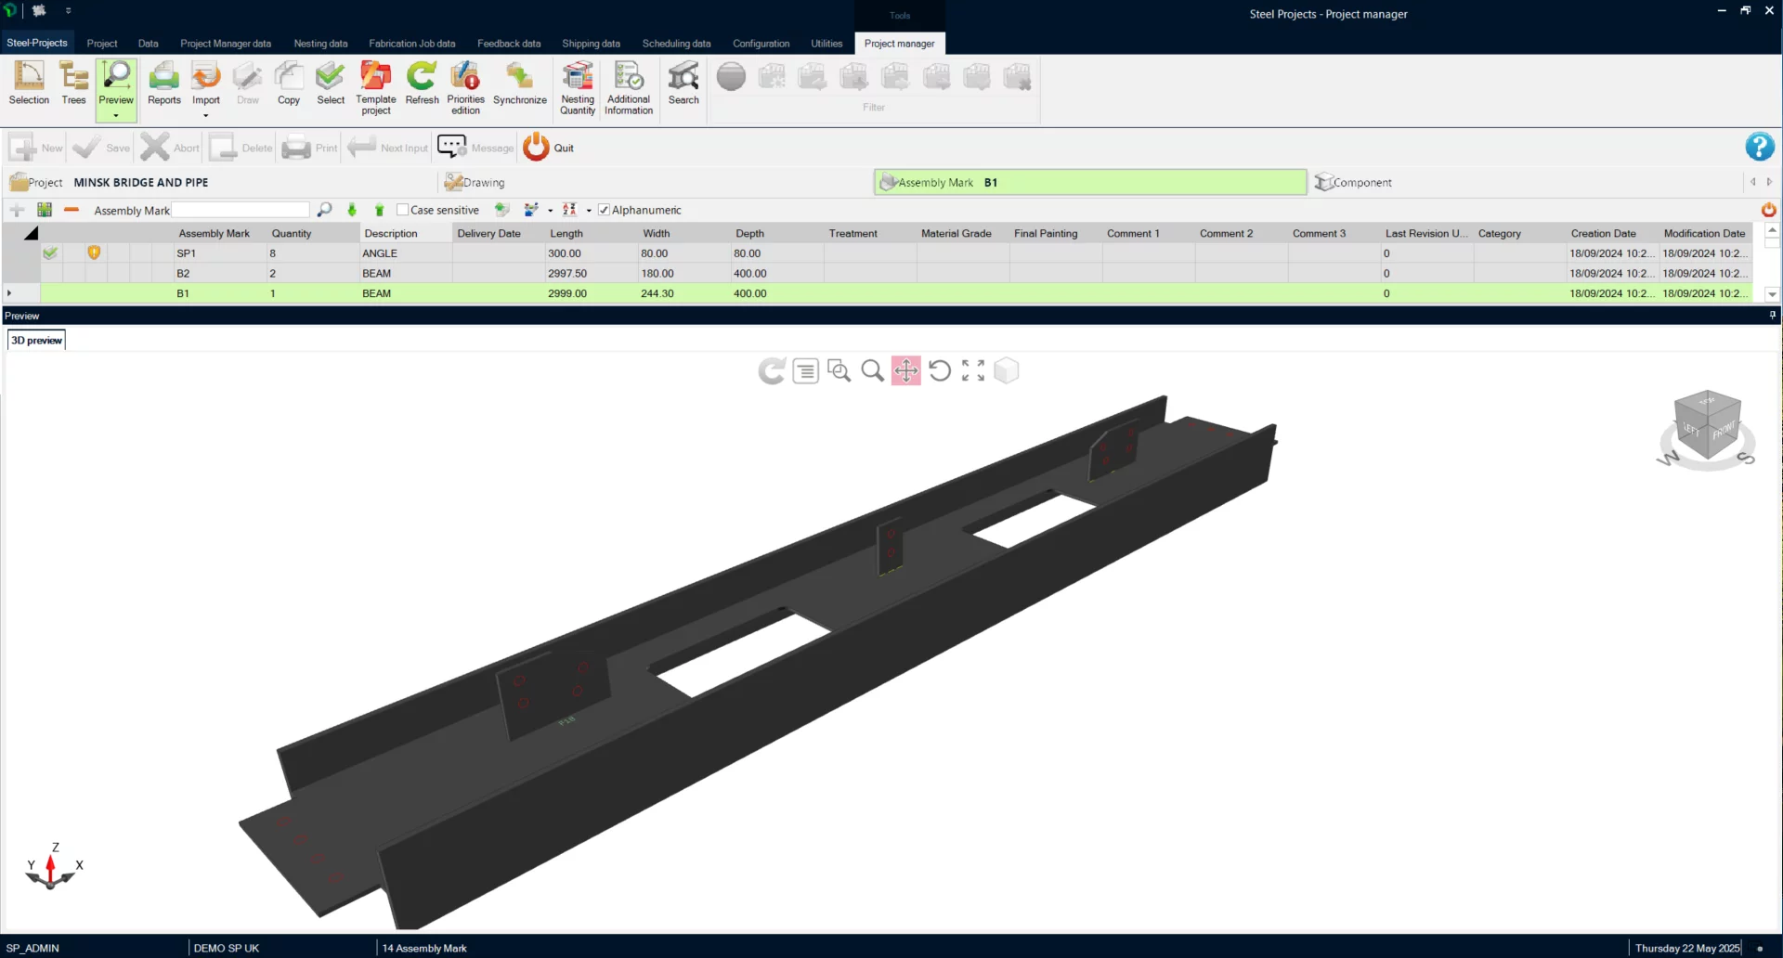Expand the Preview dropdown arrow
This screenshot has height=958, width=1783.
click(x=116, y=116)
